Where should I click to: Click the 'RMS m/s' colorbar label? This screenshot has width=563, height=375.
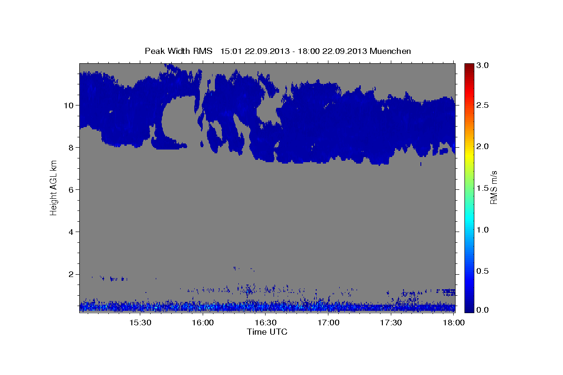[494, 187]
